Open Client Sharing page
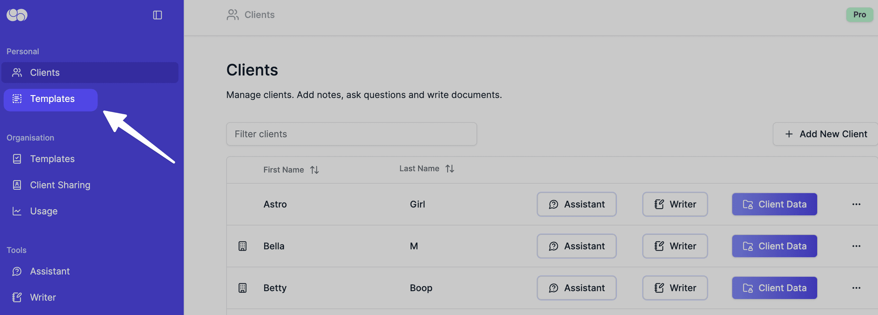Screen dimensions: 878x315 (x=59, y=185)
